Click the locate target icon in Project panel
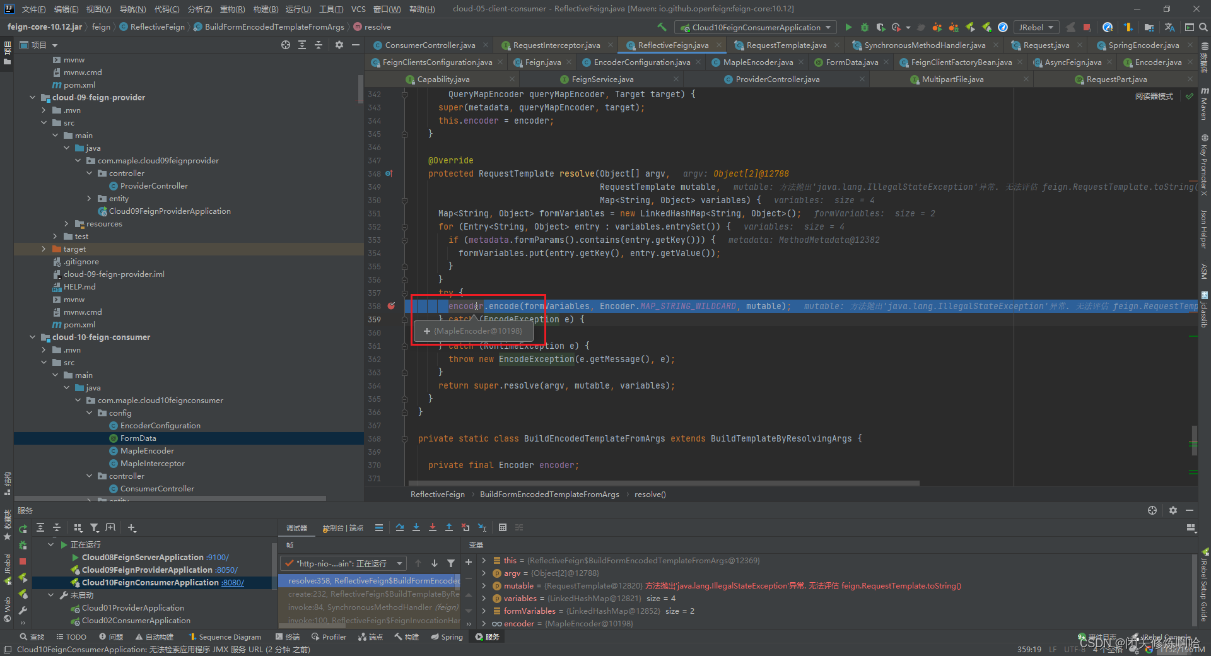1211x656 pixels. coord(286,45)
